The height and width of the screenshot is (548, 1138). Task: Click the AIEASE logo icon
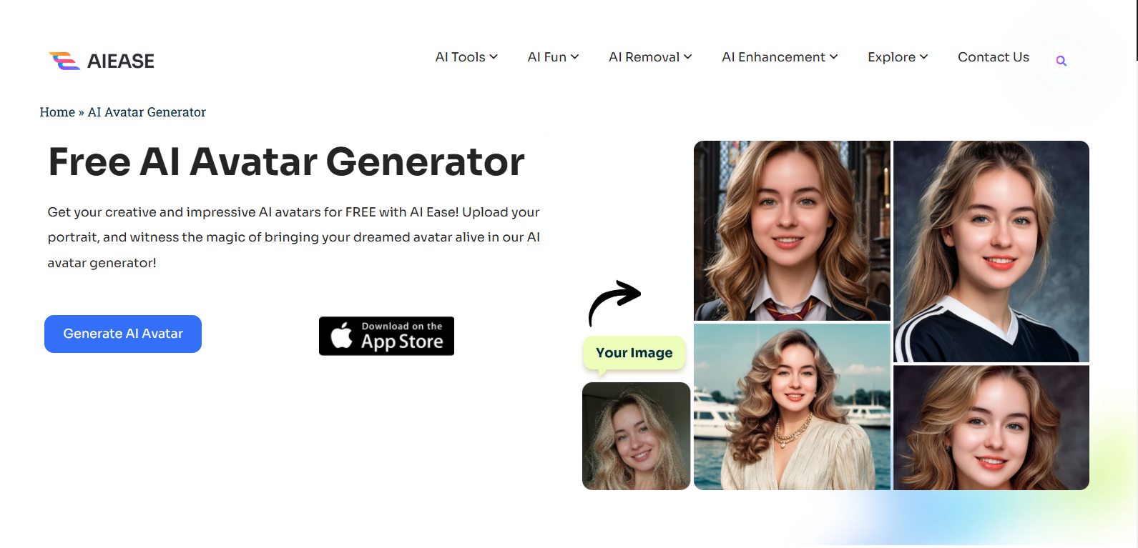coord(64,61)
